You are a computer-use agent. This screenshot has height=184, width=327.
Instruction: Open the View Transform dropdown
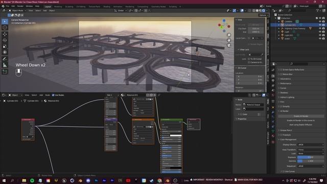pos(311,150)
